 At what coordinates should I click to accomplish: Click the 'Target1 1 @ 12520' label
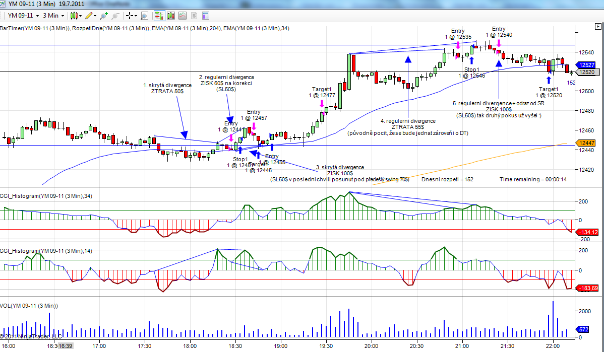click(x=549, y=92)
